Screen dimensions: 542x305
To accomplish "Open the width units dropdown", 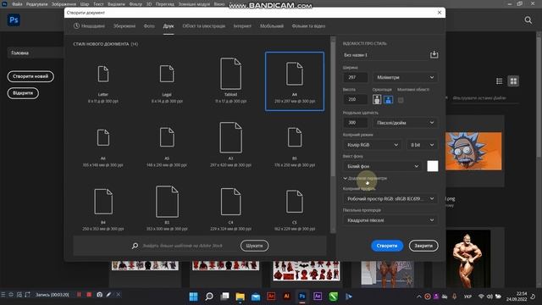I will click(405, 77).
